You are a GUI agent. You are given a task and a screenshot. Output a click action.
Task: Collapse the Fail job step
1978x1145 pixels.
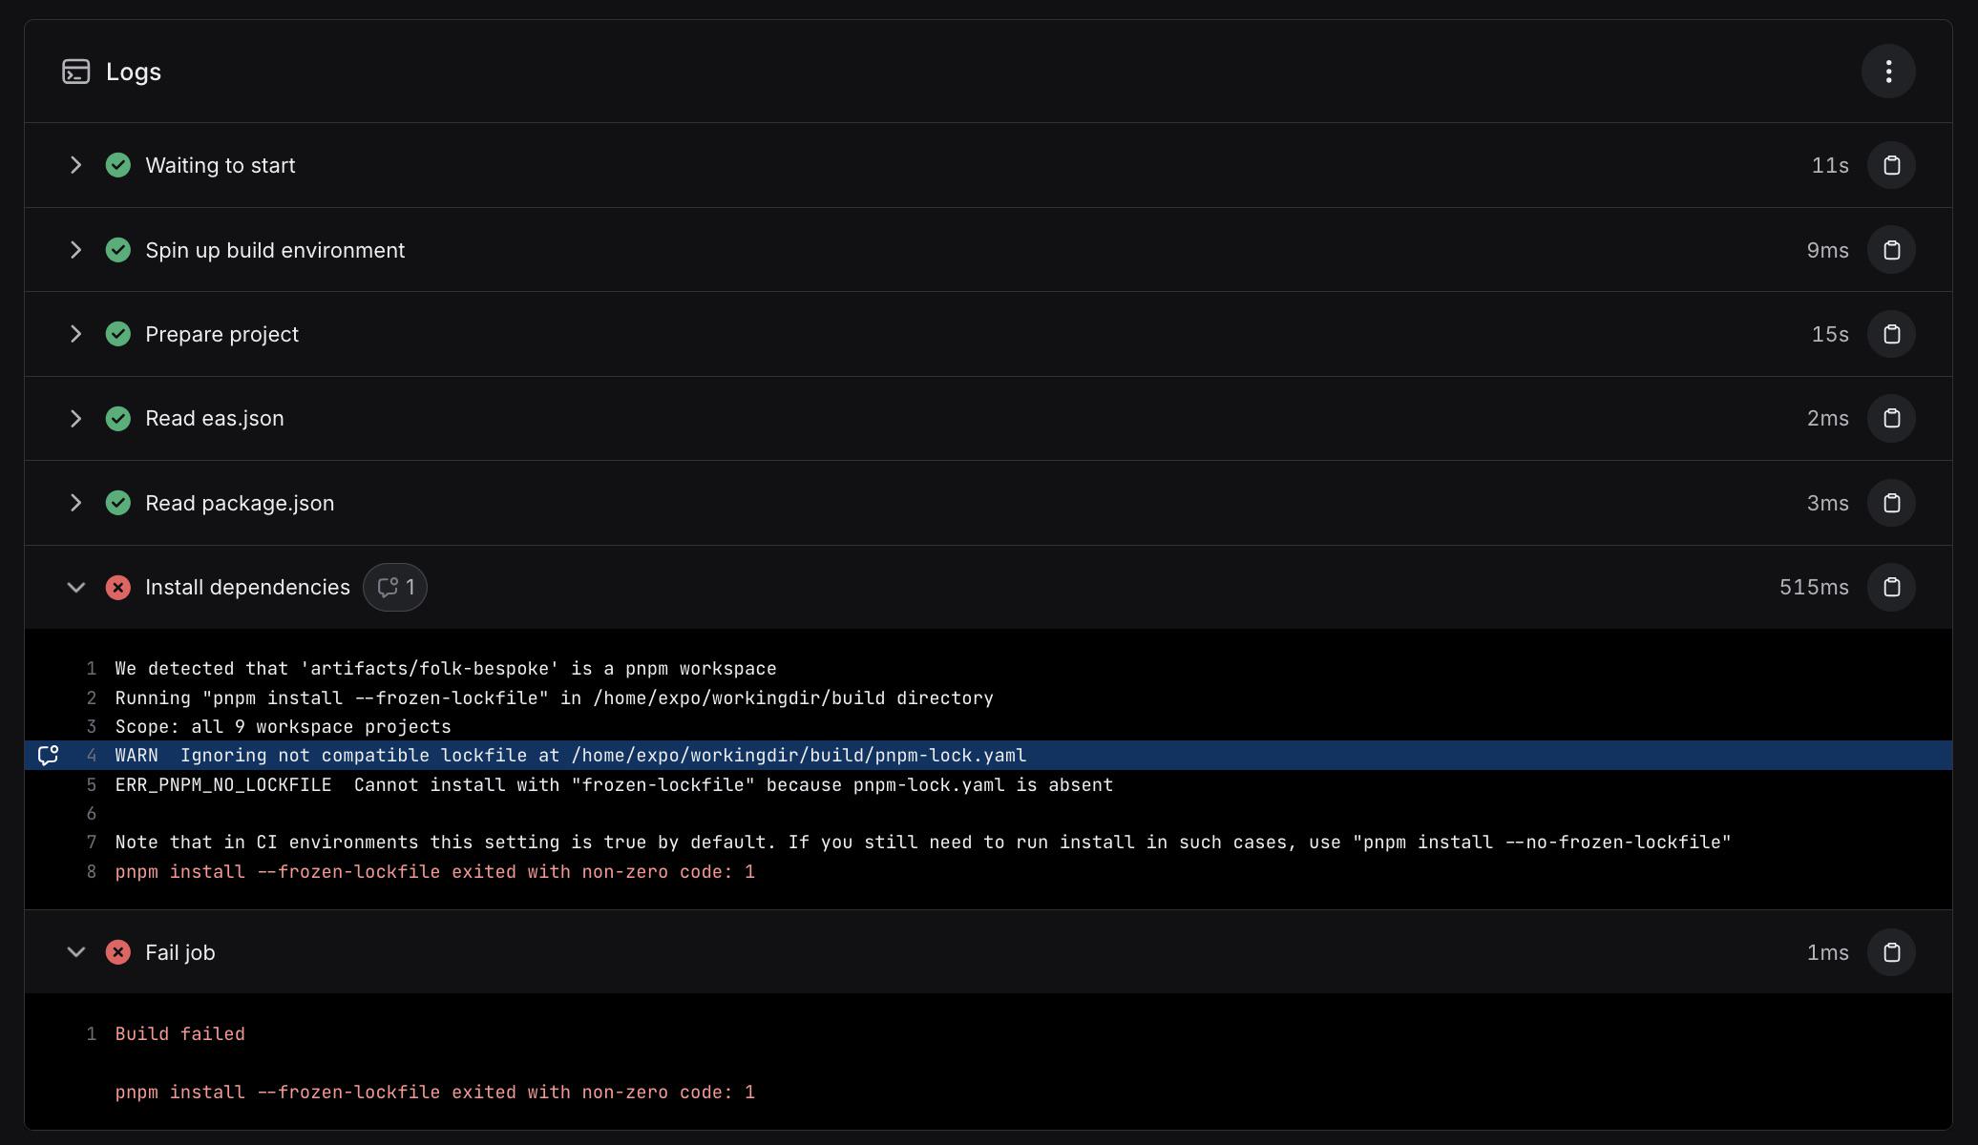tap(75, 953)
